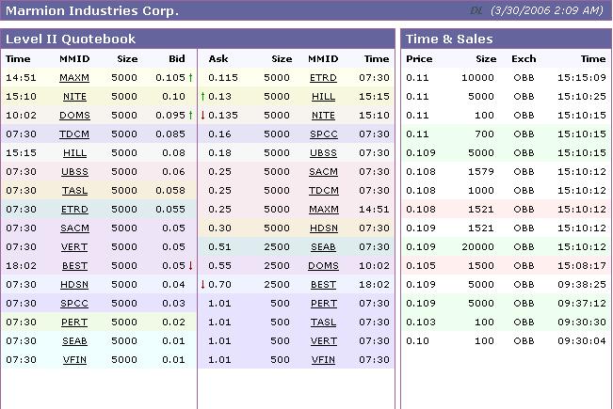Open the ETRD market maker link on ask side
Viewport: 613px width, 409px height.
click(323, 77)
